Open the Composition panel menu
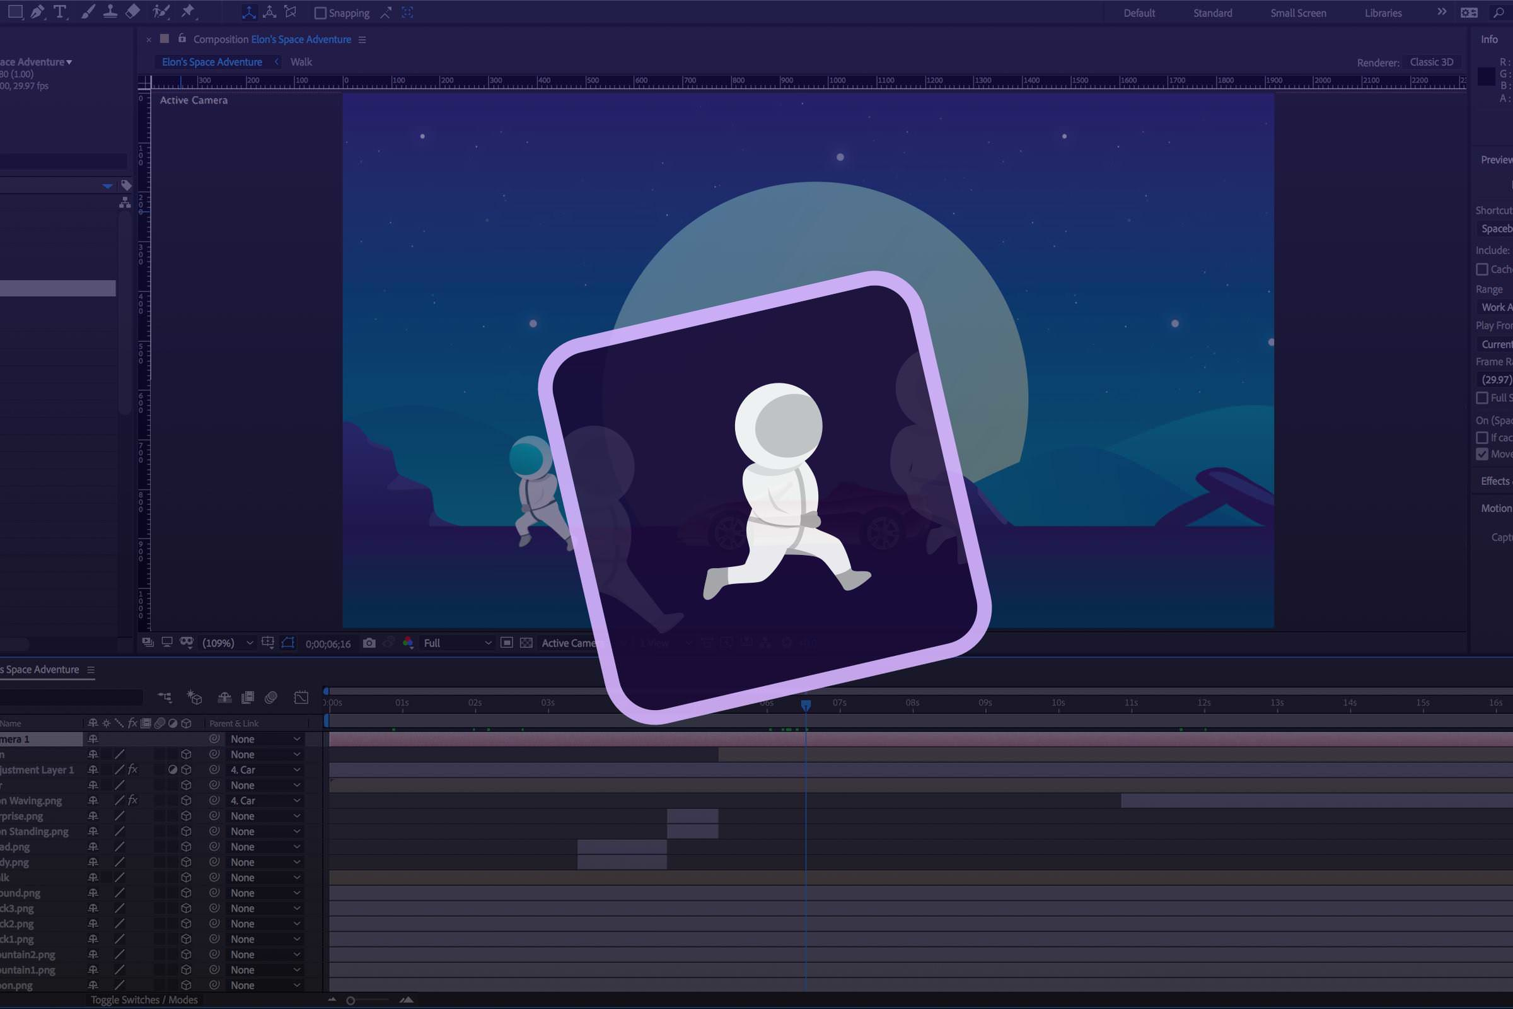The width and height of the screenshot is (1513, 1009). [x=362, y=40]
